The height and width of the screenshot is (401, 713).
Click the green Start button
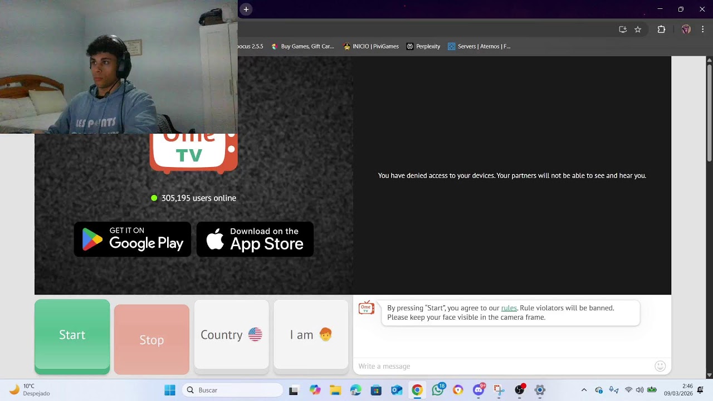(x=72, y=335)
